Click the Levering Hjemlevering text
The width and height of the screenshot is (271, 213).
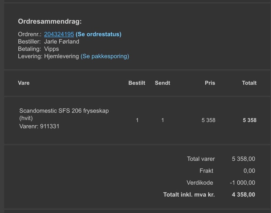tap(61, 56)
